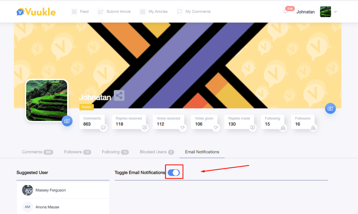Screen dimensions: 358x214
Task: Click the Followers stat people icon
Action: (313, 128)
